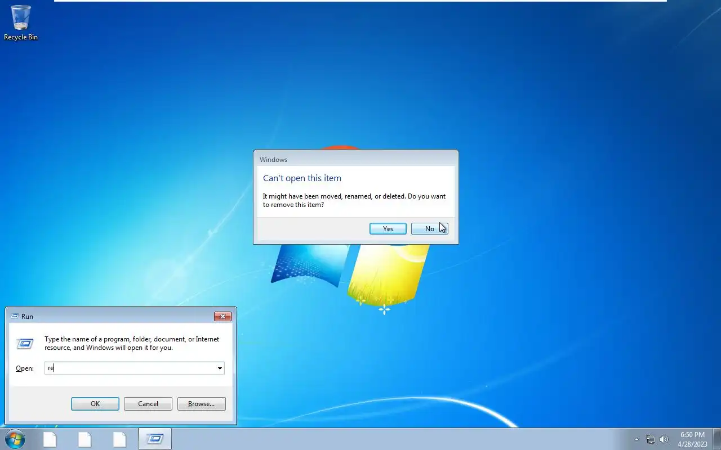Activate the Run taskbar button
Screen dimensions: 721x450
click(x=155, y=439)
